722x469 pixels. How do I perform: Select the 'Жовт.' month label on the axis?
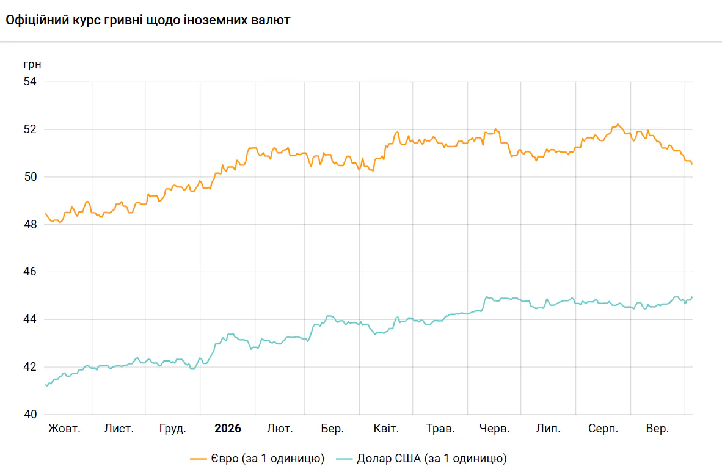click(64, 429)
